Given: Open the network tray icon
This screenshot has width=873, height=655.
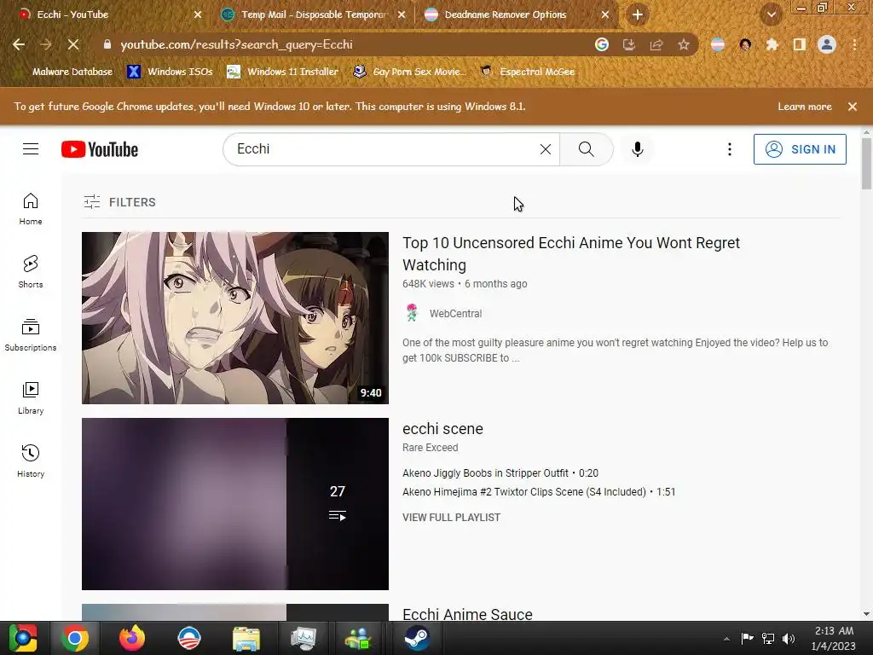Looking at the screenshot, I should tap(768, 639).
